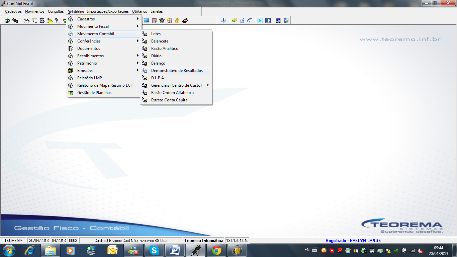This screenshot has width=457, height=257.
Task: Click the info icon in the toolbar
Action: [223, 20]
